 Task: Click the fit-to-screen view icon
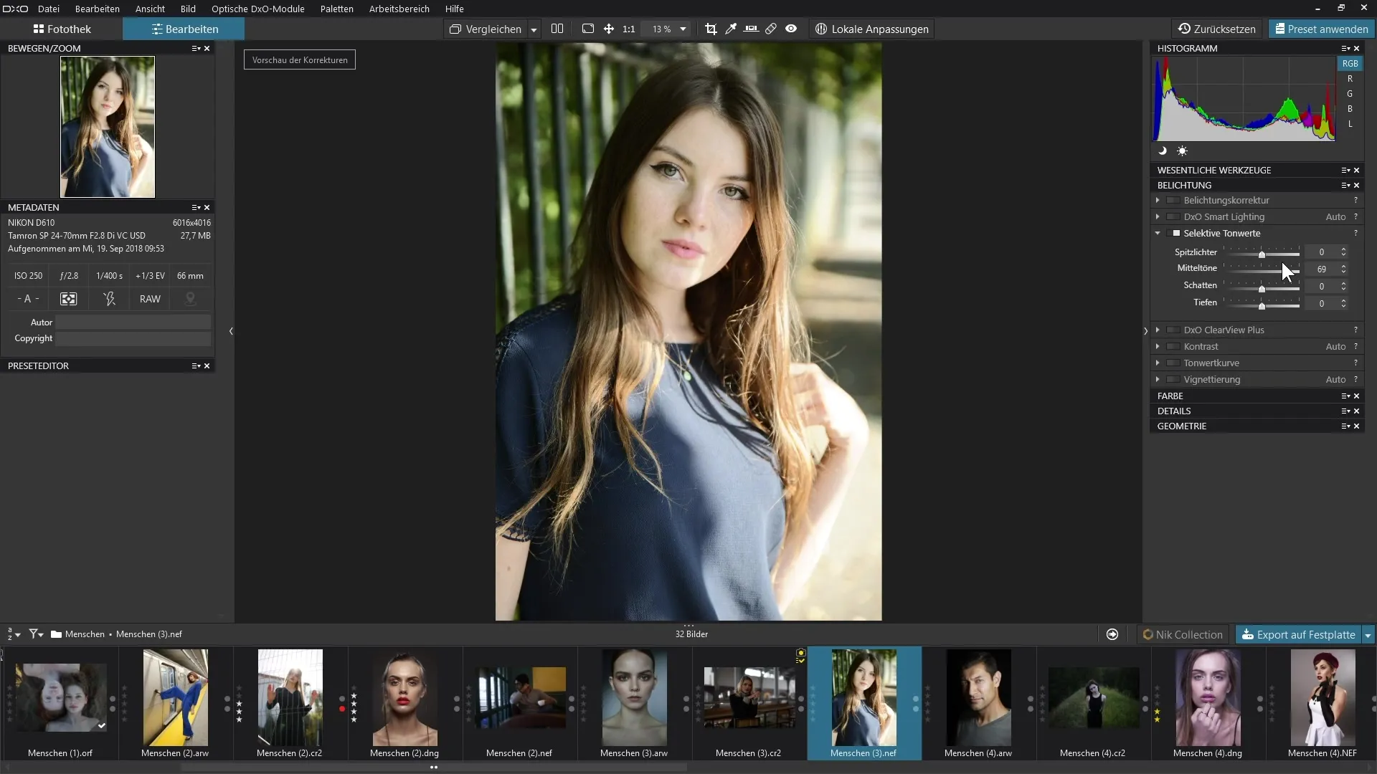tap(588, 29)
